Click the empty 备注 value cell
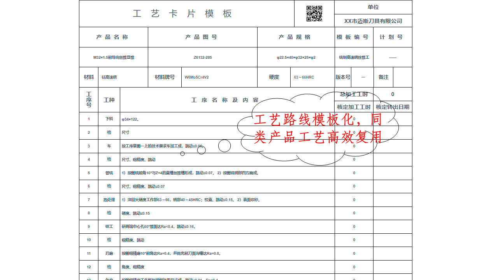 (403, 77)
